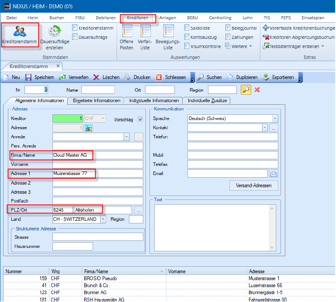Click Daueraufträge erstellen clock icon
The image size is (336, 302).
55,32
